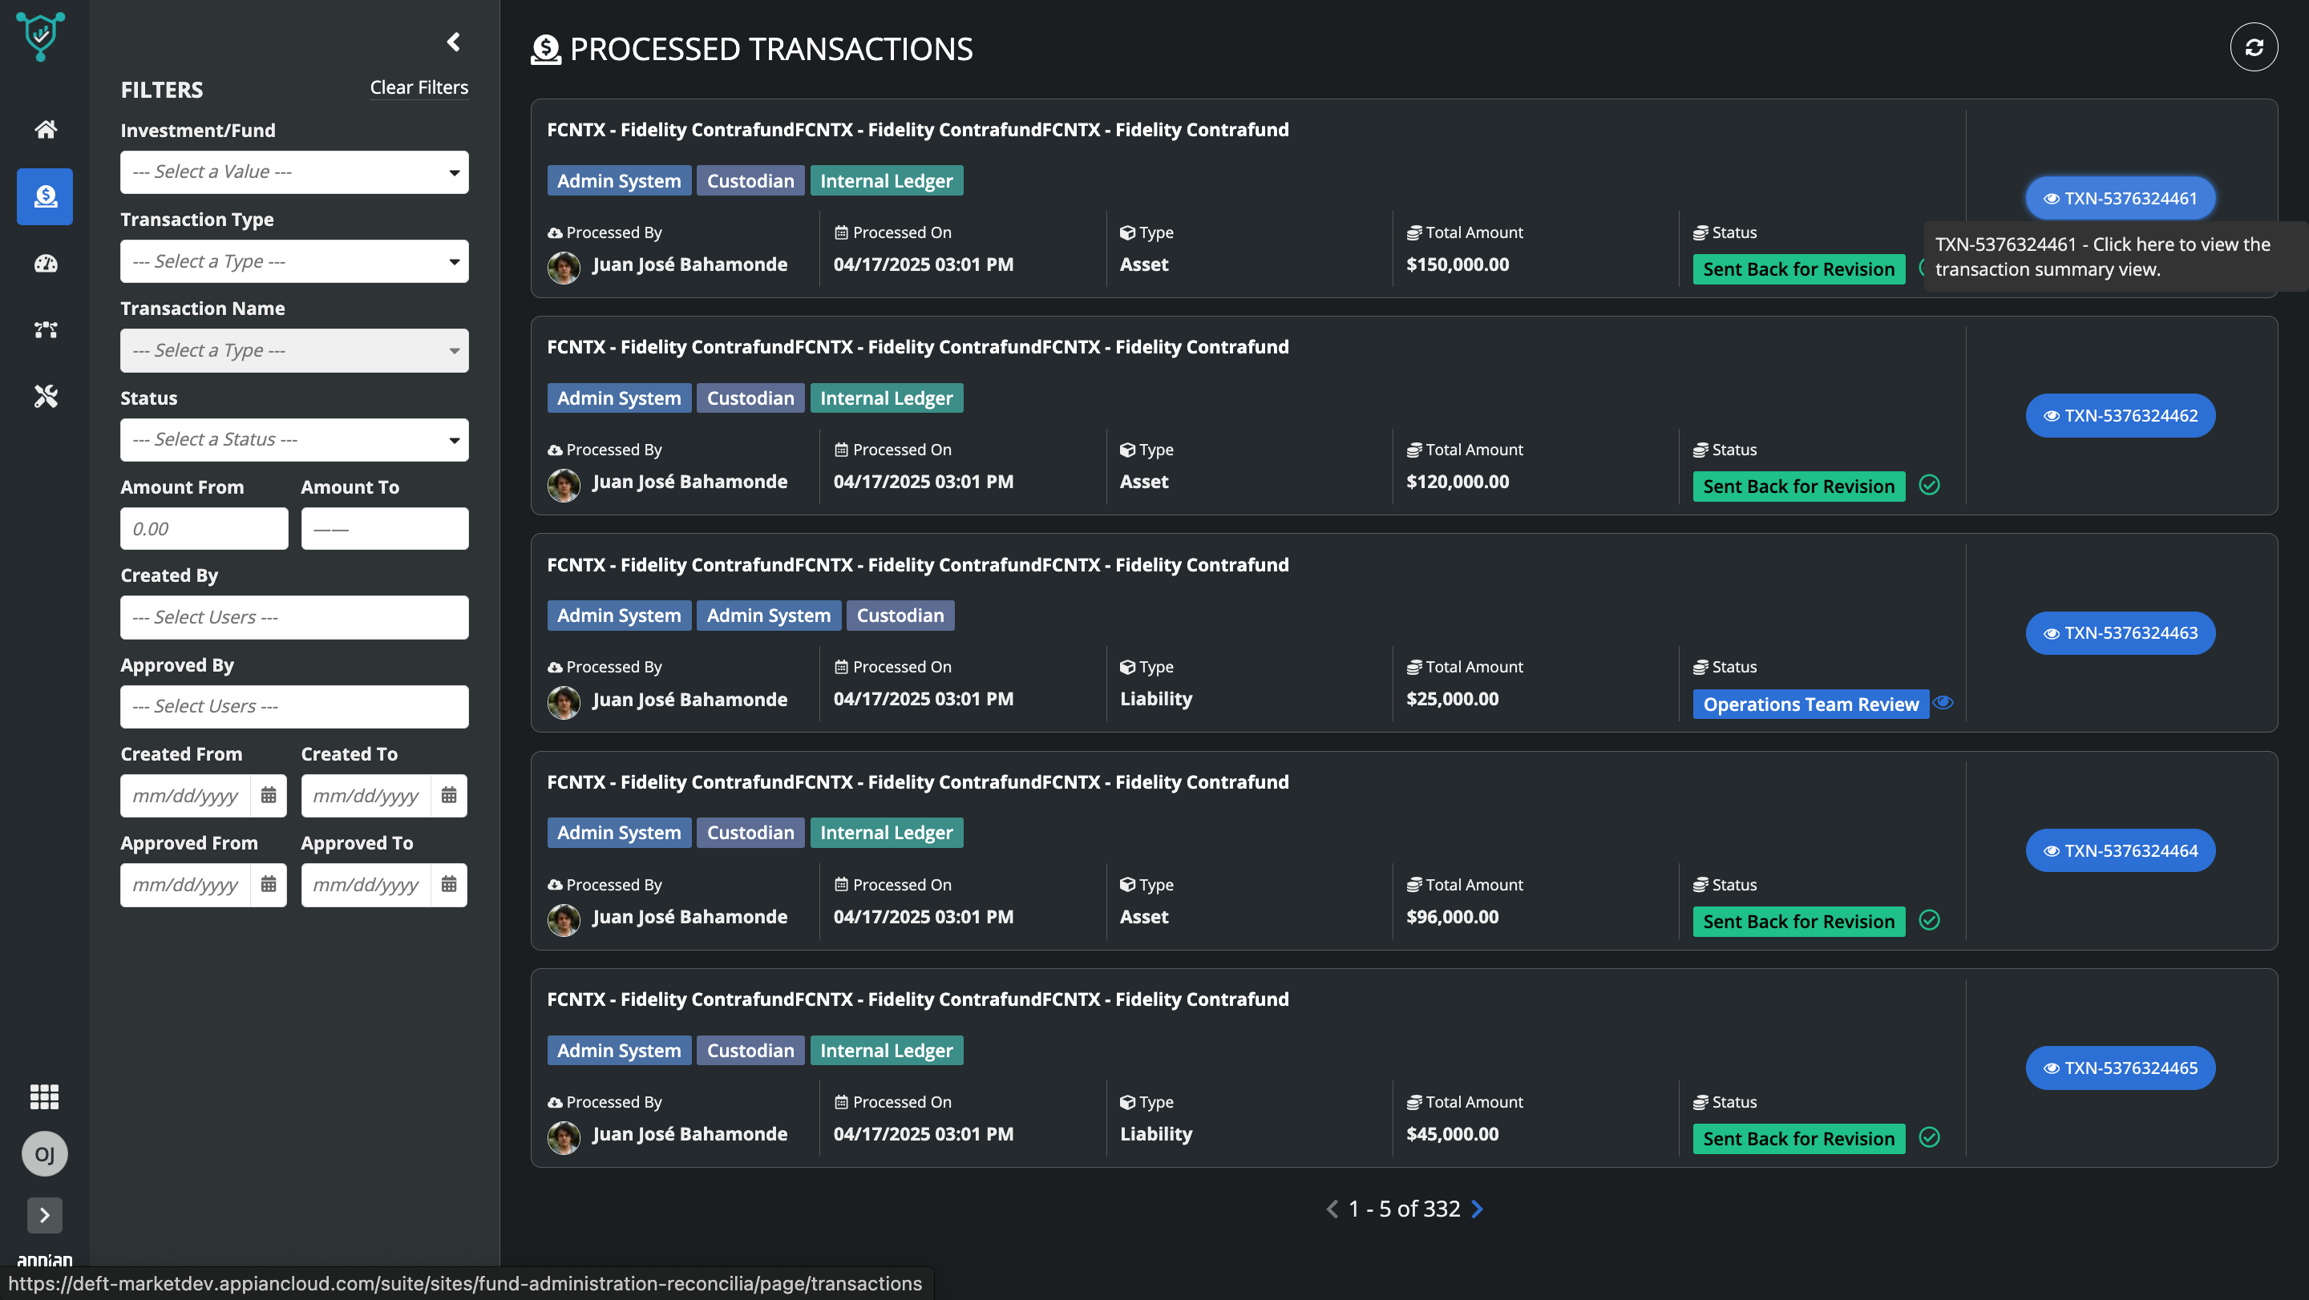Open the Transaction Name dropdown
This screenshot has height=1300, width=2309.
coord(294,350)
